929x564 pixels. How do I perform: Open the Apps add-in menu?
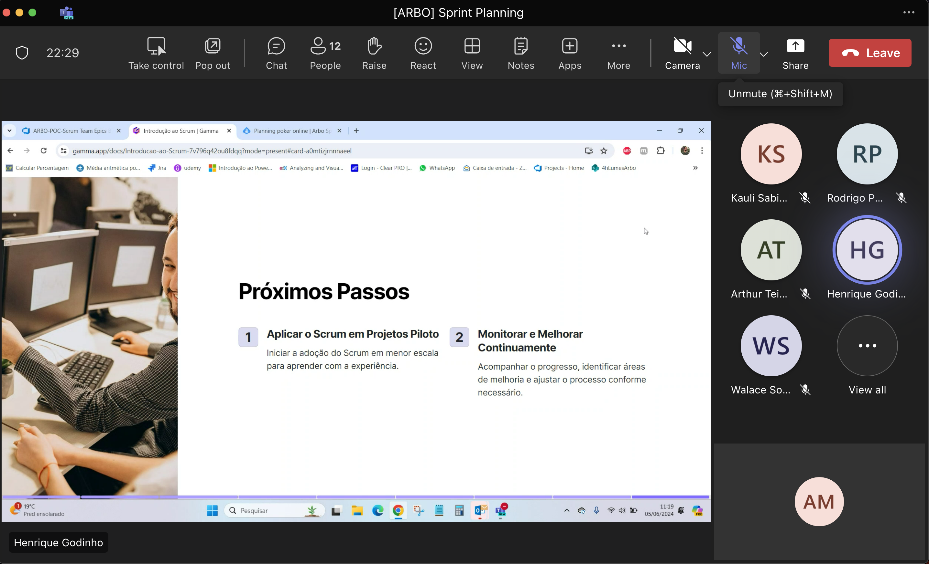(570, 53)
